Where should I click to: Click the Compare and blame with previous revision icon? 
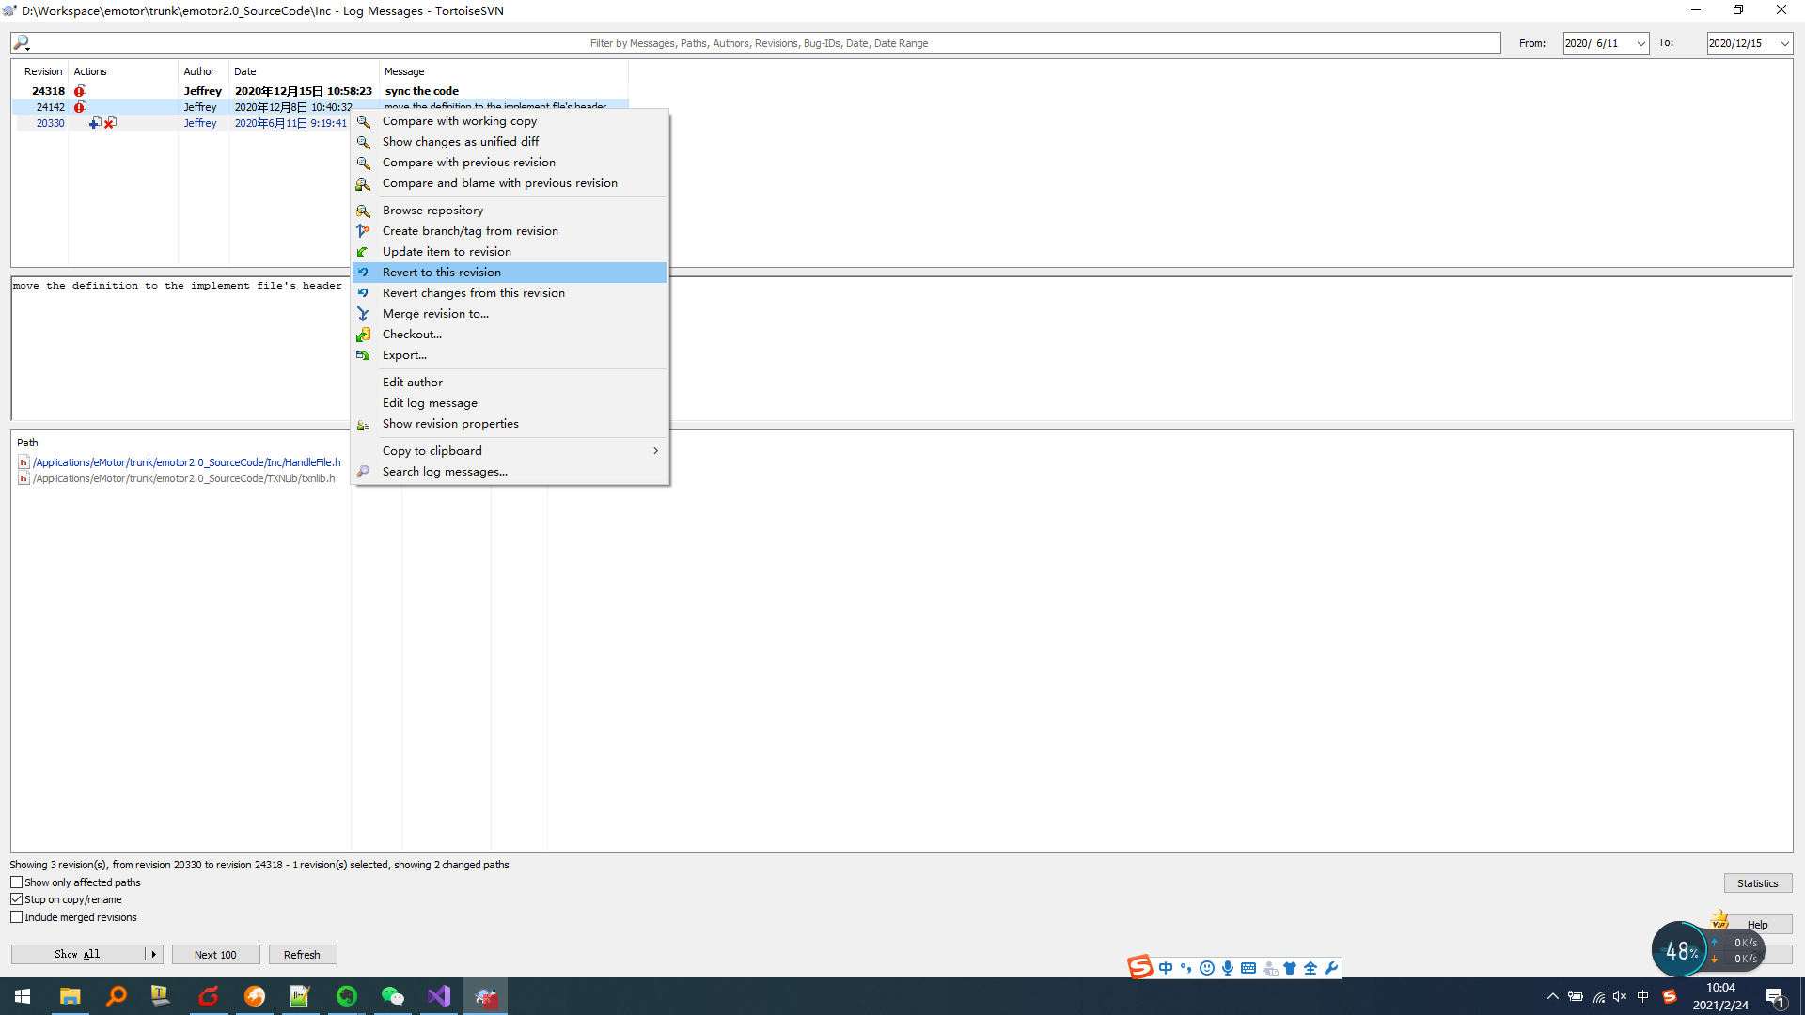[365, 182]
